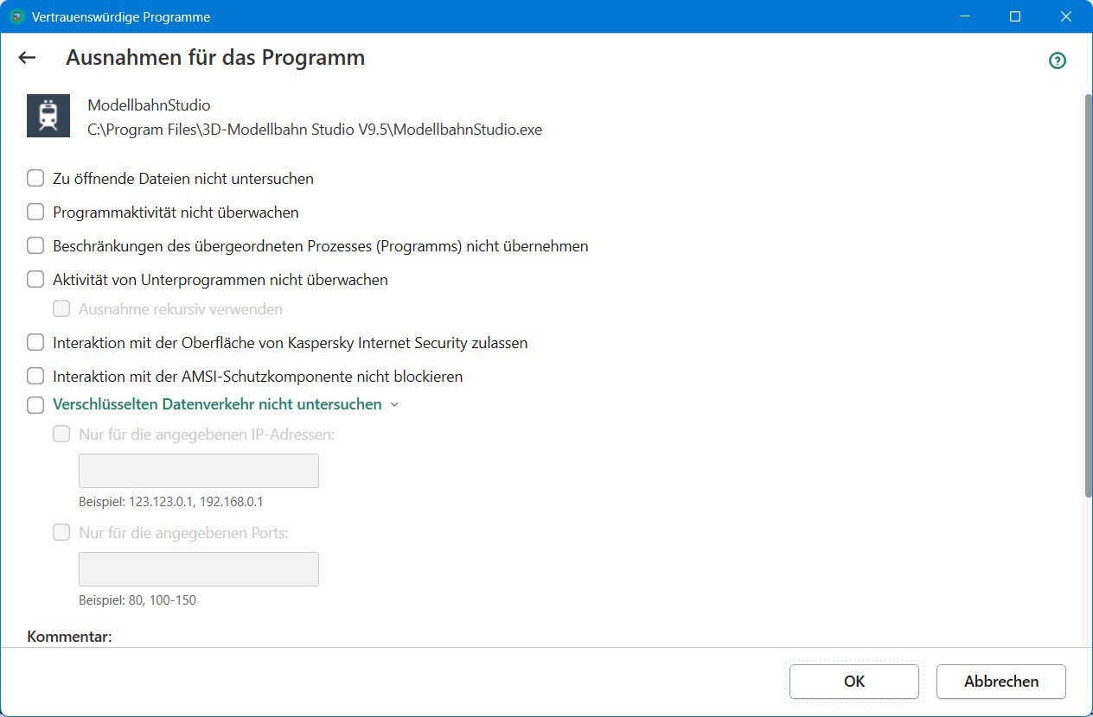
Task: Check 'Interaktion mit der AMSI-Schutzkomponente nicht blockieren'
Action: [35, 377]
